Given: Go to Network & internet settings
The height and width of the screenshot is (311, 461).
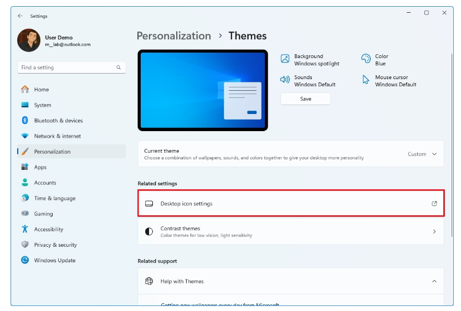Looking at the screenshot, I should (x=57, y=136).
